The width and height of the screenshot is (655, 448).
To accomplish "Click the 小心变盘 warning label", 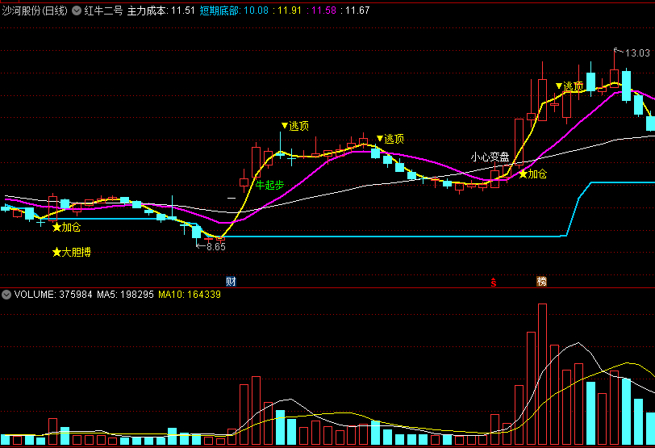I will (490, 157).
